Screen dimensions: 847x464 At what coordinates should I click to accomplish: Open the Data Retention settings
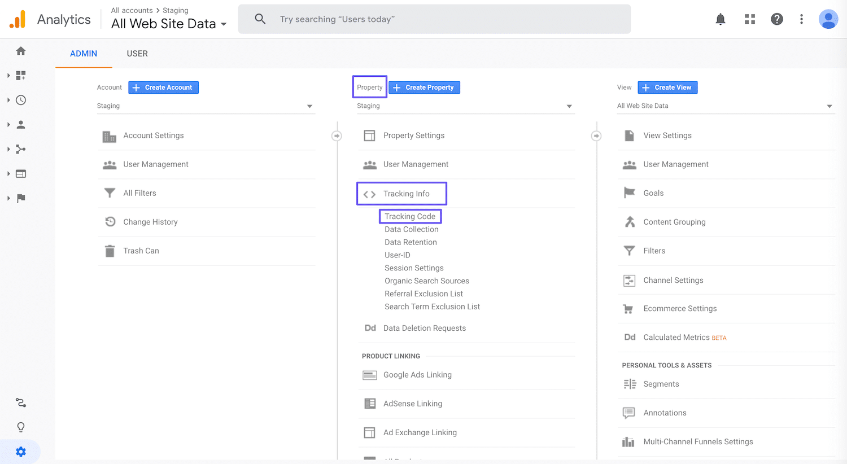(411, 242)
